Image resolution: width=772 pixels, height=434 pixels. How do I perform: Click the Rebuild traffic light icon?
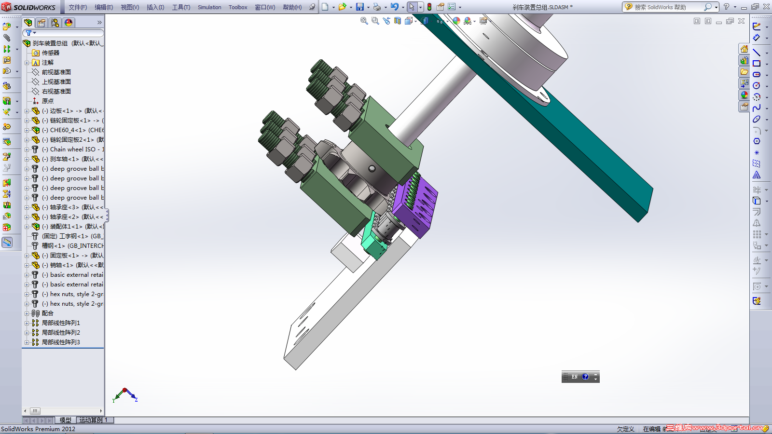(429, 7)
